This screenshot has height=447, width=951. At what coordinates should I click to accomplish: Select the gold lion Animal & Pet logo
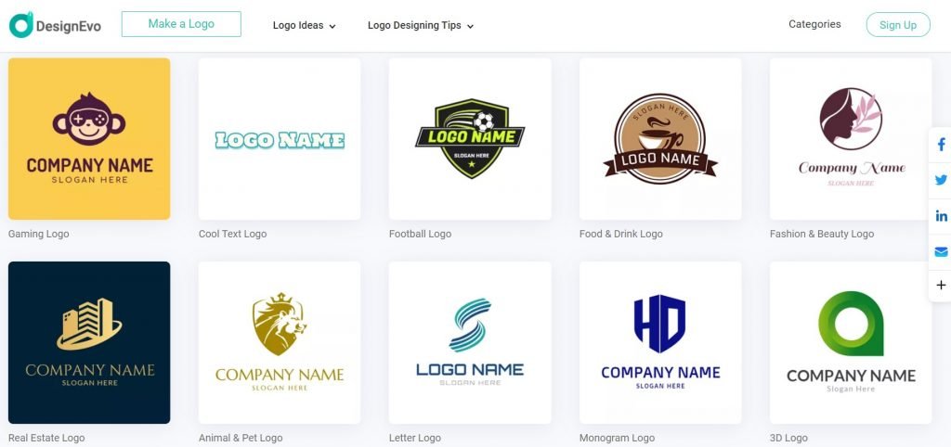(x=280, y=342)
